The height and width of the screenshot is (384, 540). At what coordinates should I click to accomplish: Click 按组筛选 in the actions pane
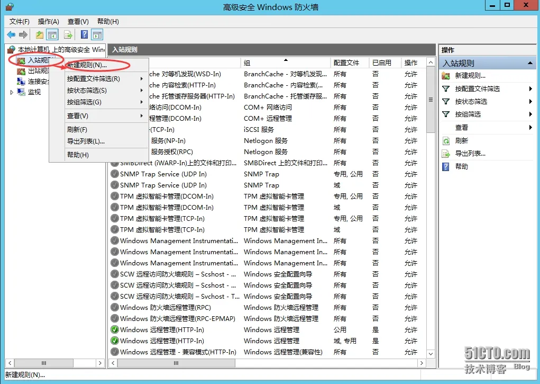(468, 114)
